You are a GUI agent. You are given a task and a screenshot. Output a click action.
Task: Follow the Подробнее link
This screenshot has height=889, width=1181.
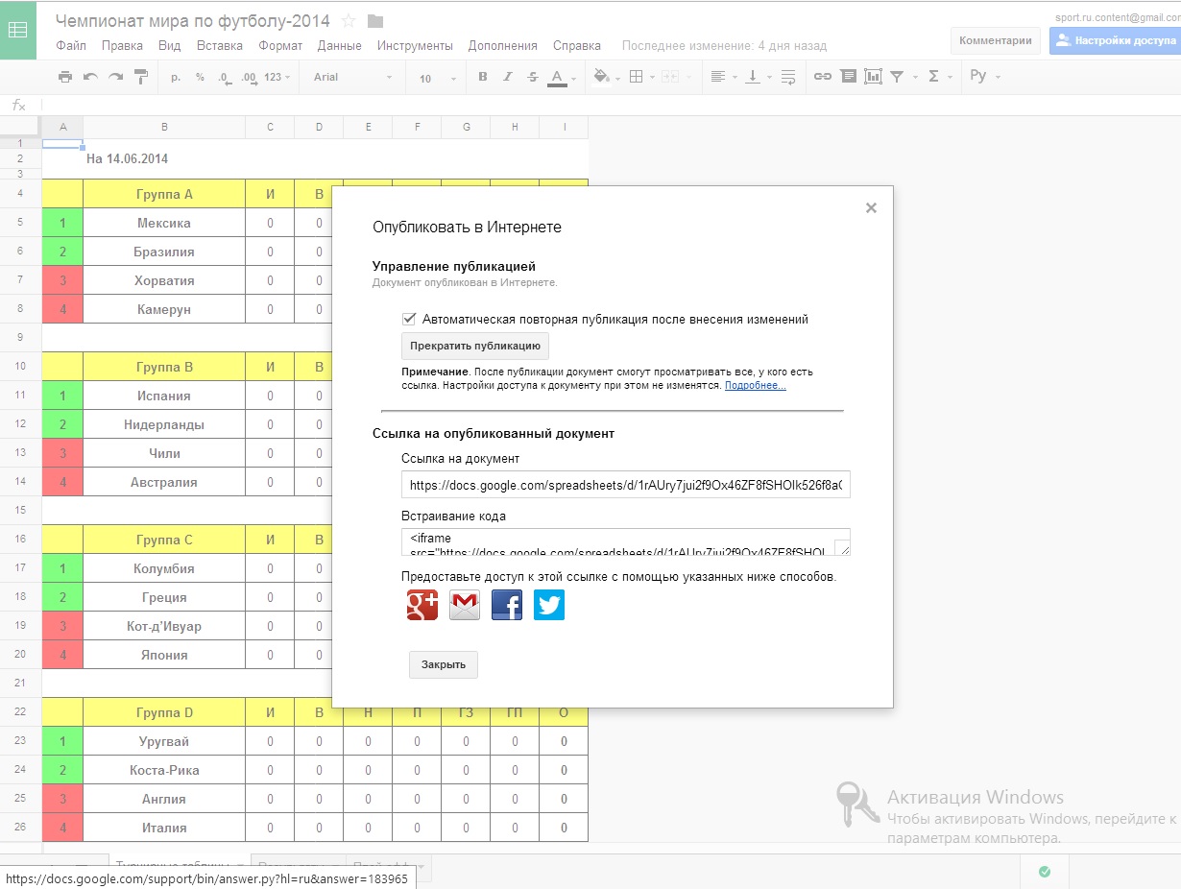click(x=756, y=385)
